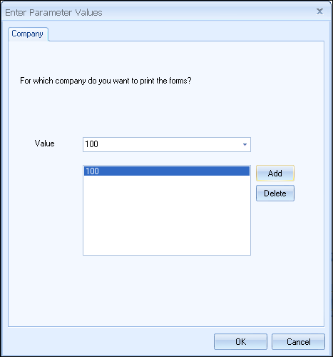Close the Enter Parameter Values dialog
Image resolution: width=333 pixels, height=357 pixels.
point(319,11)
